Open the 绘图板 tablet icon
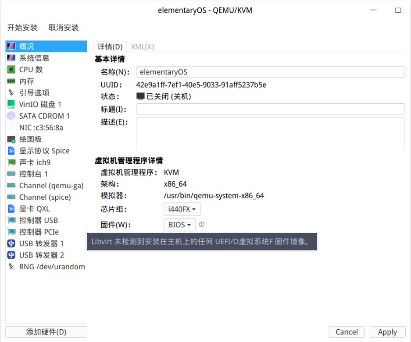The height and width of the screenshot is (342, 411). pyautogui.click(x=11, y=139)
